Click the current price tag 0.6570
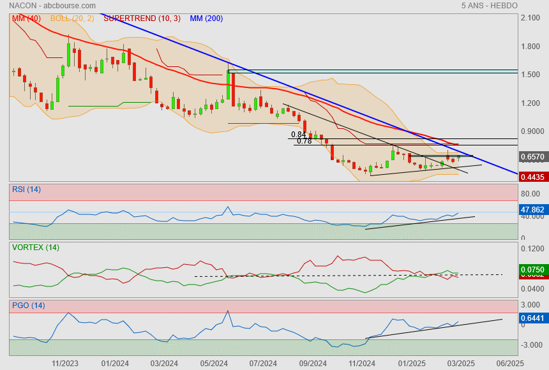The image size is (549, 370). click(532, 157)
